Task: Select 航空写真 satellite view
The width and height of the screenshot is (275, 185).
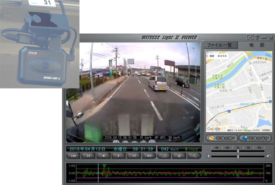Action: tap(222, 56)
